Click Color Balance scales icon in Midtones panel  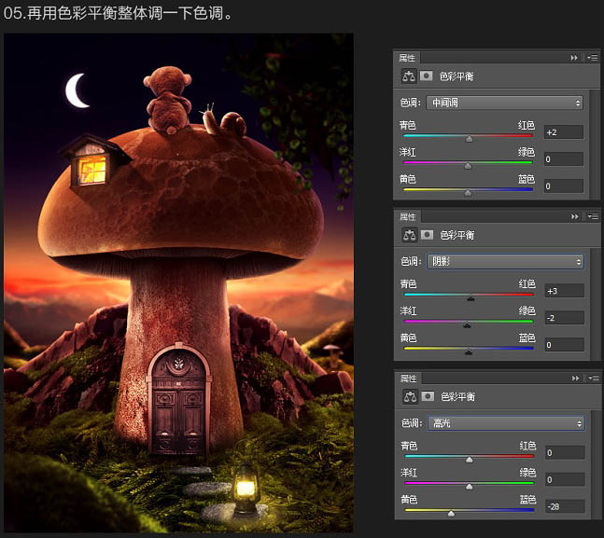click(409, 76)
